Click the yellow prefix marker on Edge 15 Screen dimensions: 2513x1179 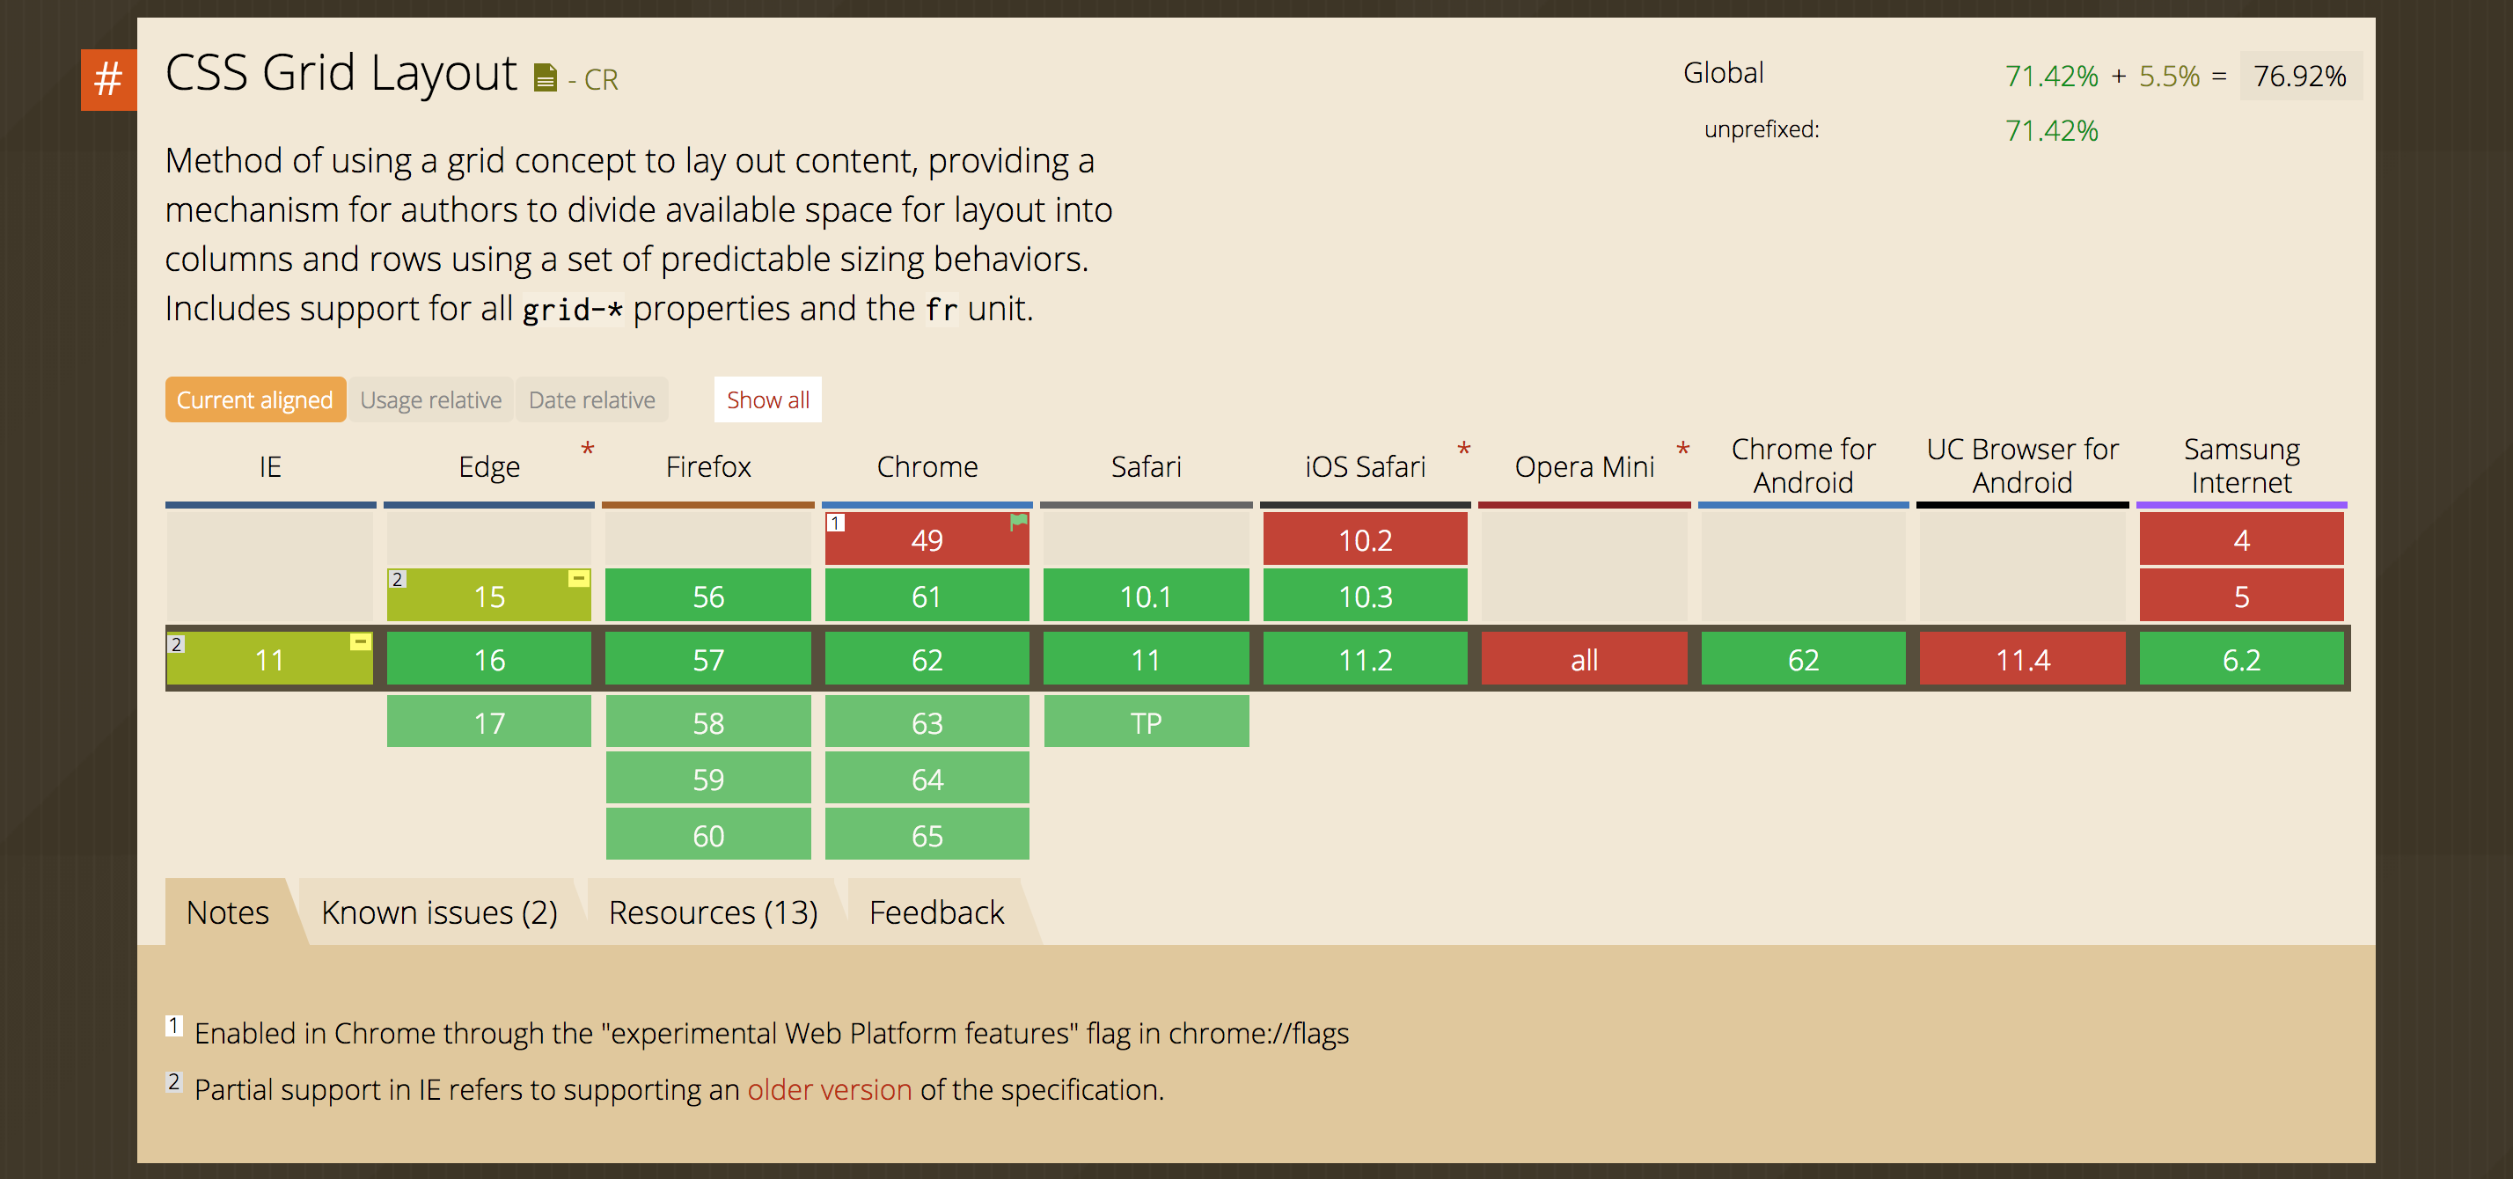[x=578, y=578]
